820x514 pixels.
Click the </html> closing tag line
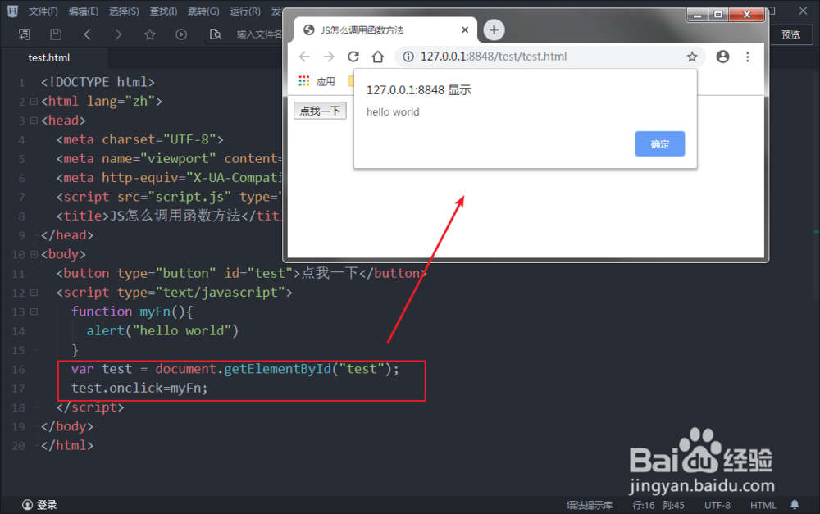tap(67, 445)
